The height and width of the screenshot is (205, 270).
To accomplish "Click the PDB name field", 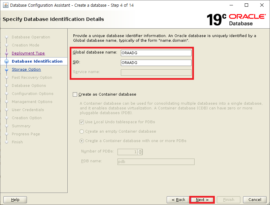I will click(156, 162).
